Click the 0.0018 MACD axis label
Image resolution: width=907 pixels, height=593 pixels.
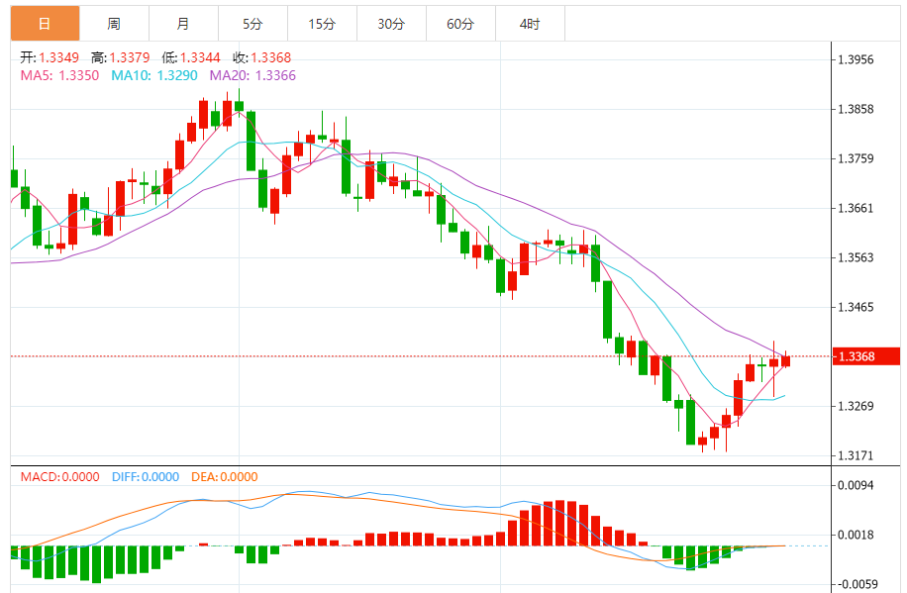[x=857, y=536]
